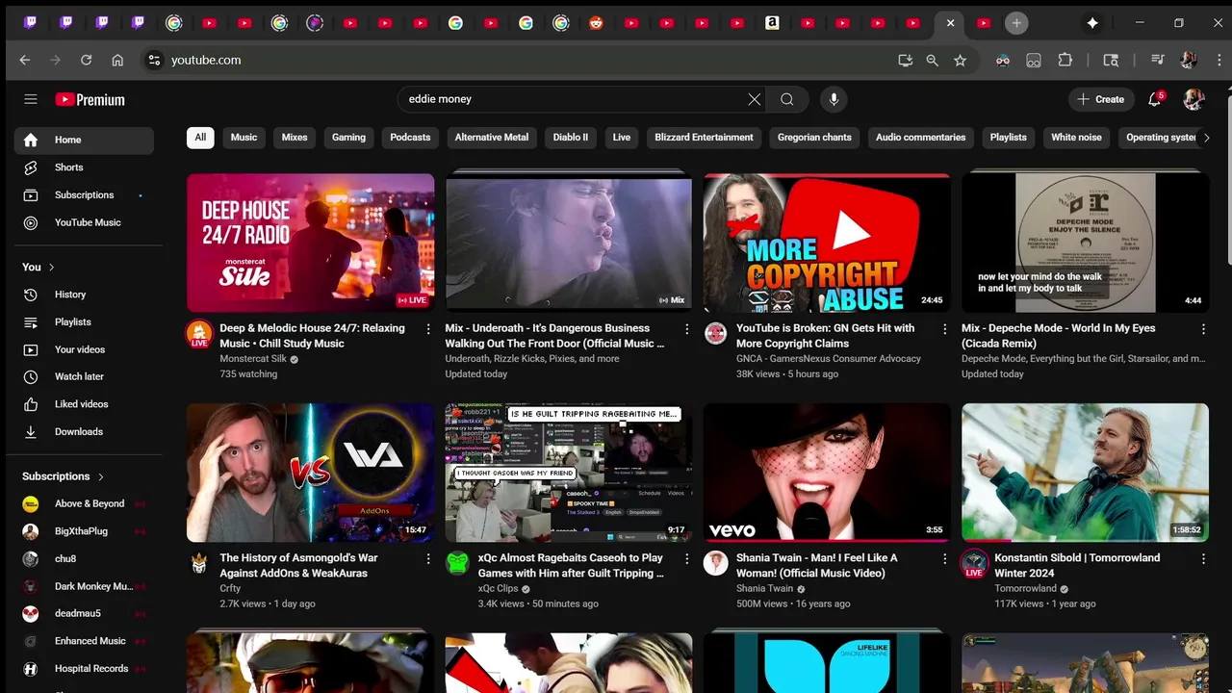Expand the Subscriptions section heading

[x=64, y=476]
